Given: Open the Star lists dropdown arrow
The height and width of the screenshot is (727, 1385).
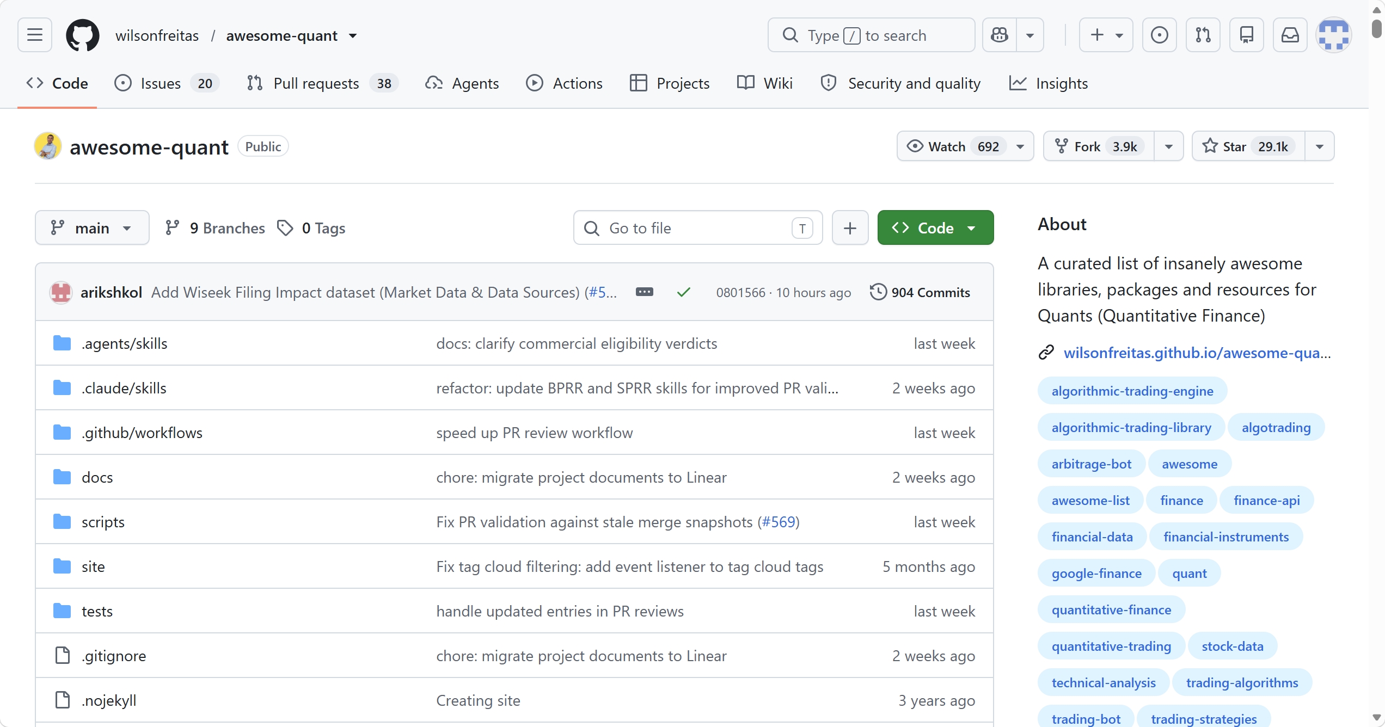Looking at the screenshot, I should (x=1320, y=146).
